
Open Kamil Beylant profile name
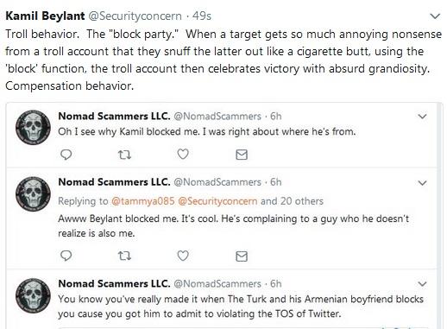pos(45,16)
